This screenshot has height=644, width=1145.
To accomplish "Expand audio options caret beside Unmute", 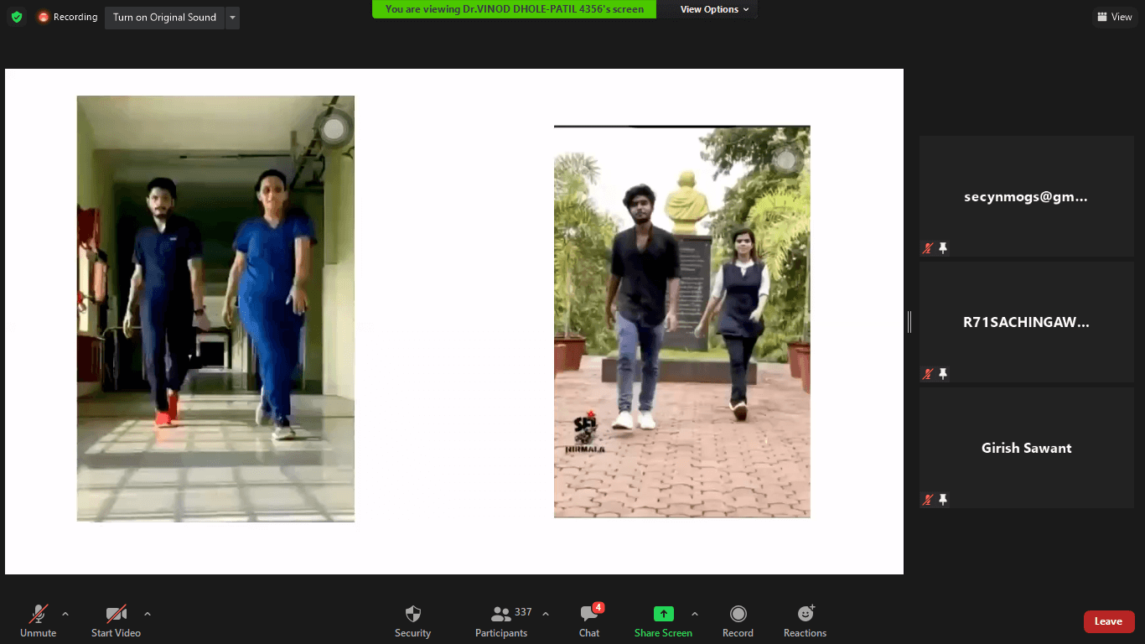I will tap(65, 614).
